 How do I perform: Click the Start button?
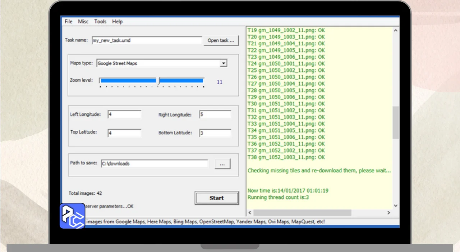tap(217, 198)
